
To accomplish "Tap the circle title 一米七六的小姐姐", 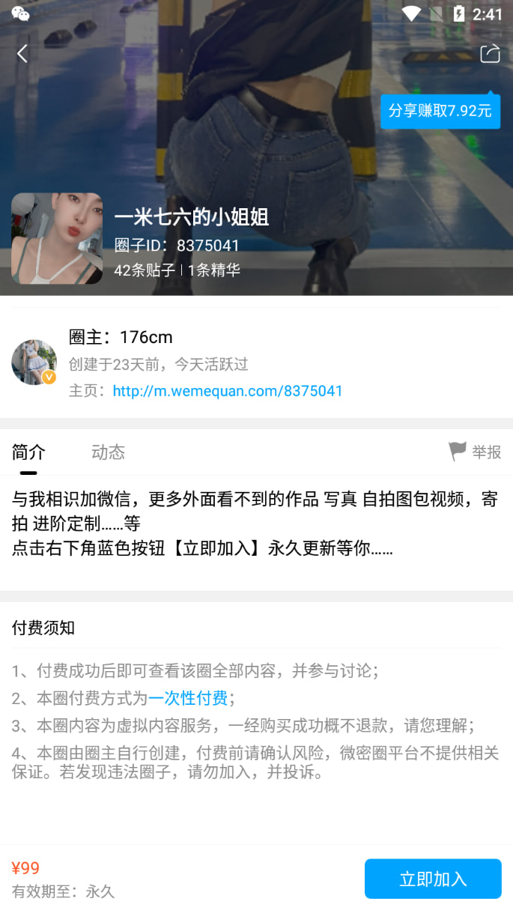I will click(192, 217).
